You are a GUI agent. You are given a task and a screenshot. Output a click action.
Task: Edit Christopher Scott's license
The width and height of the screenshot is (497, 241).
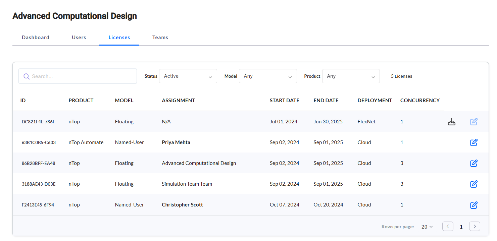click(x=474, y=205)
